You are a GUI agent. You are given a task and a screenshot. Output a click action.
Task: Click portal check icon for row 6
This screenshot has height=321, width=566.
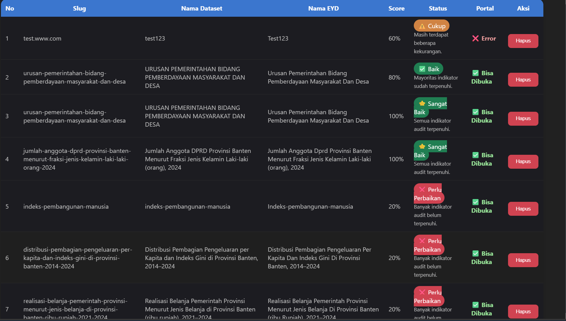(475, 254)
